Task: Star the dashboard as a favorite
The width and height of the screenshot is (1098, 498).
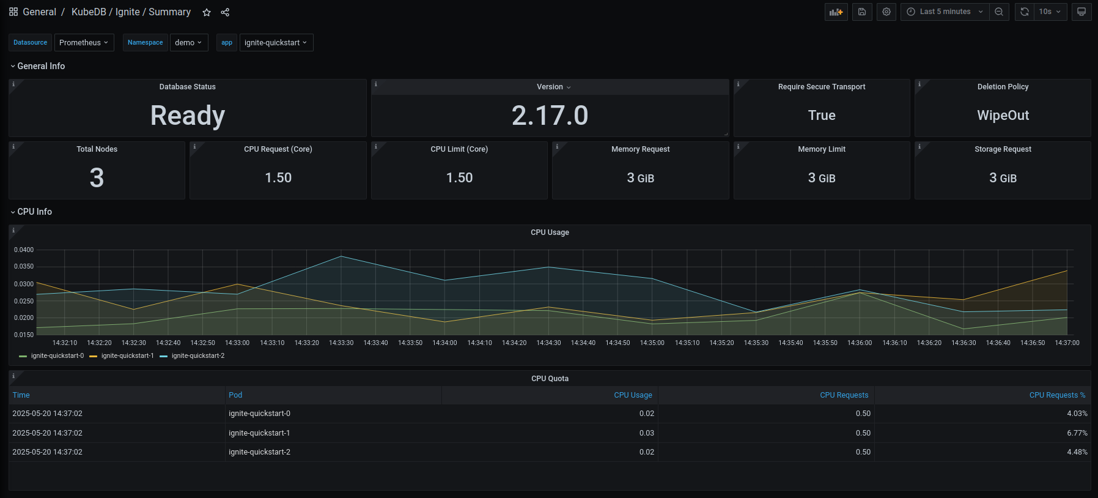Action: [207, 12]
